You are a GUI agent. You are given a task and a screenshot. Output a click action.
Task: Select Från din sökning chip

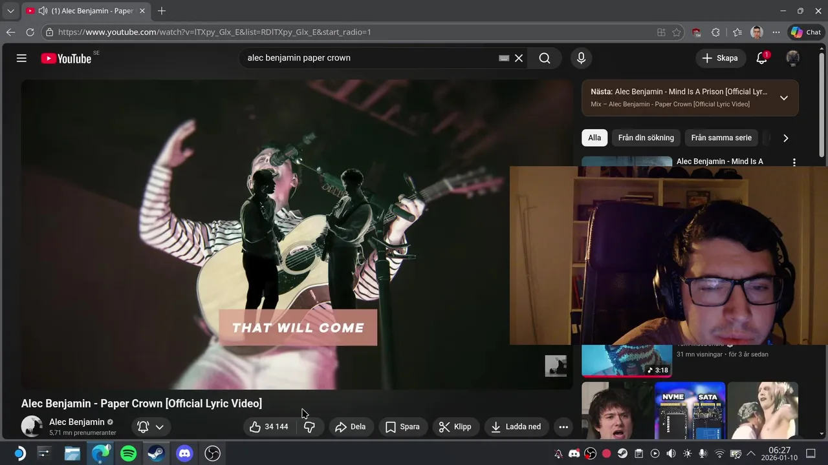click(646, 138)
